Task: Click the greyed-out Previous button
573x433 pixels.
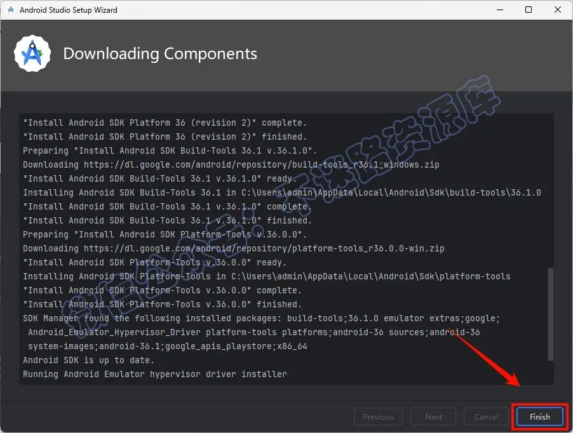Action: 378,416
